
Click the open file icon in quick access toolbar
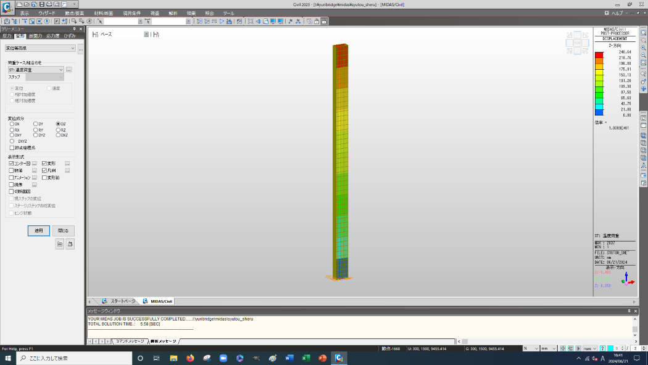[27, 4]
